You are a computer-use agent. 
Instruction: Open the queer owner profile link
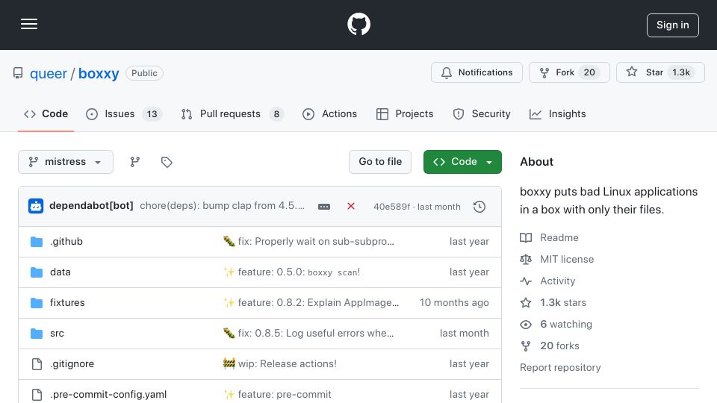tap(49, 74)
